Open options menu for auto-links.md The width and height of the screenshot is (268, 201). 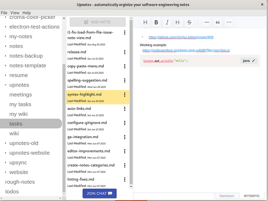[125, 109]
